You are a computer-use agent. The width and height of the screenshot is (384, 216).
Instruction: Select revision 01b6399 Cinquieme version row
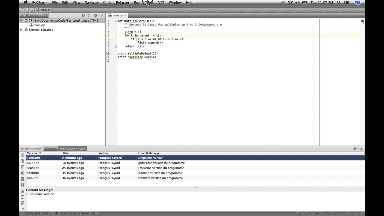point(195,158)
